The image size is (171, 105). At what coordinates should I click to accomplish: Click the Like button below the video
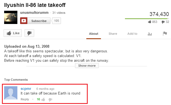13,33
